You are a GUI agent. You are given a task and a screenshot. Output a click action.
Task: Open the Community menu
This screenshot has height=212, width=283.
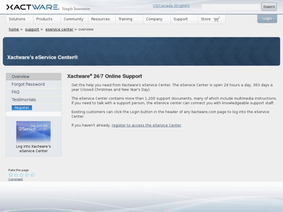74,19
